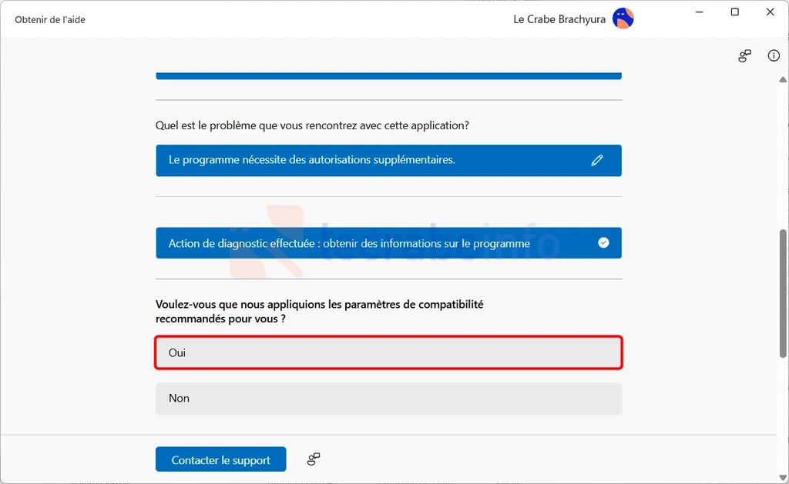The image size is (789, 484).
Task: Click Action de diagnostic effectuée bar
Action: tap(388, 242)
